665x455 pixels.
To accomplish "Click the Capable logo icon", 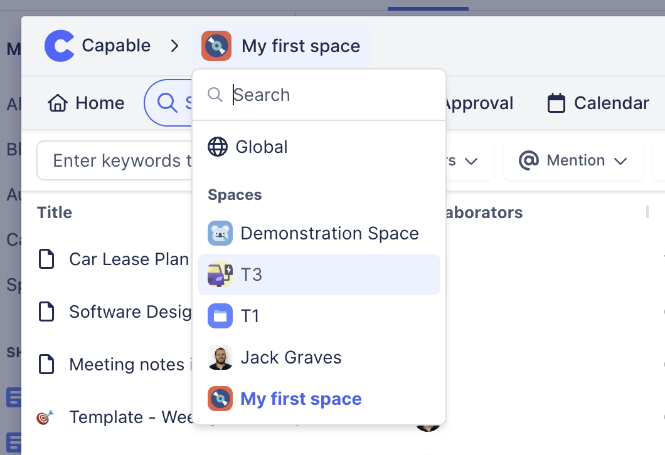I will pyautogui.click(x=60, y=46).
